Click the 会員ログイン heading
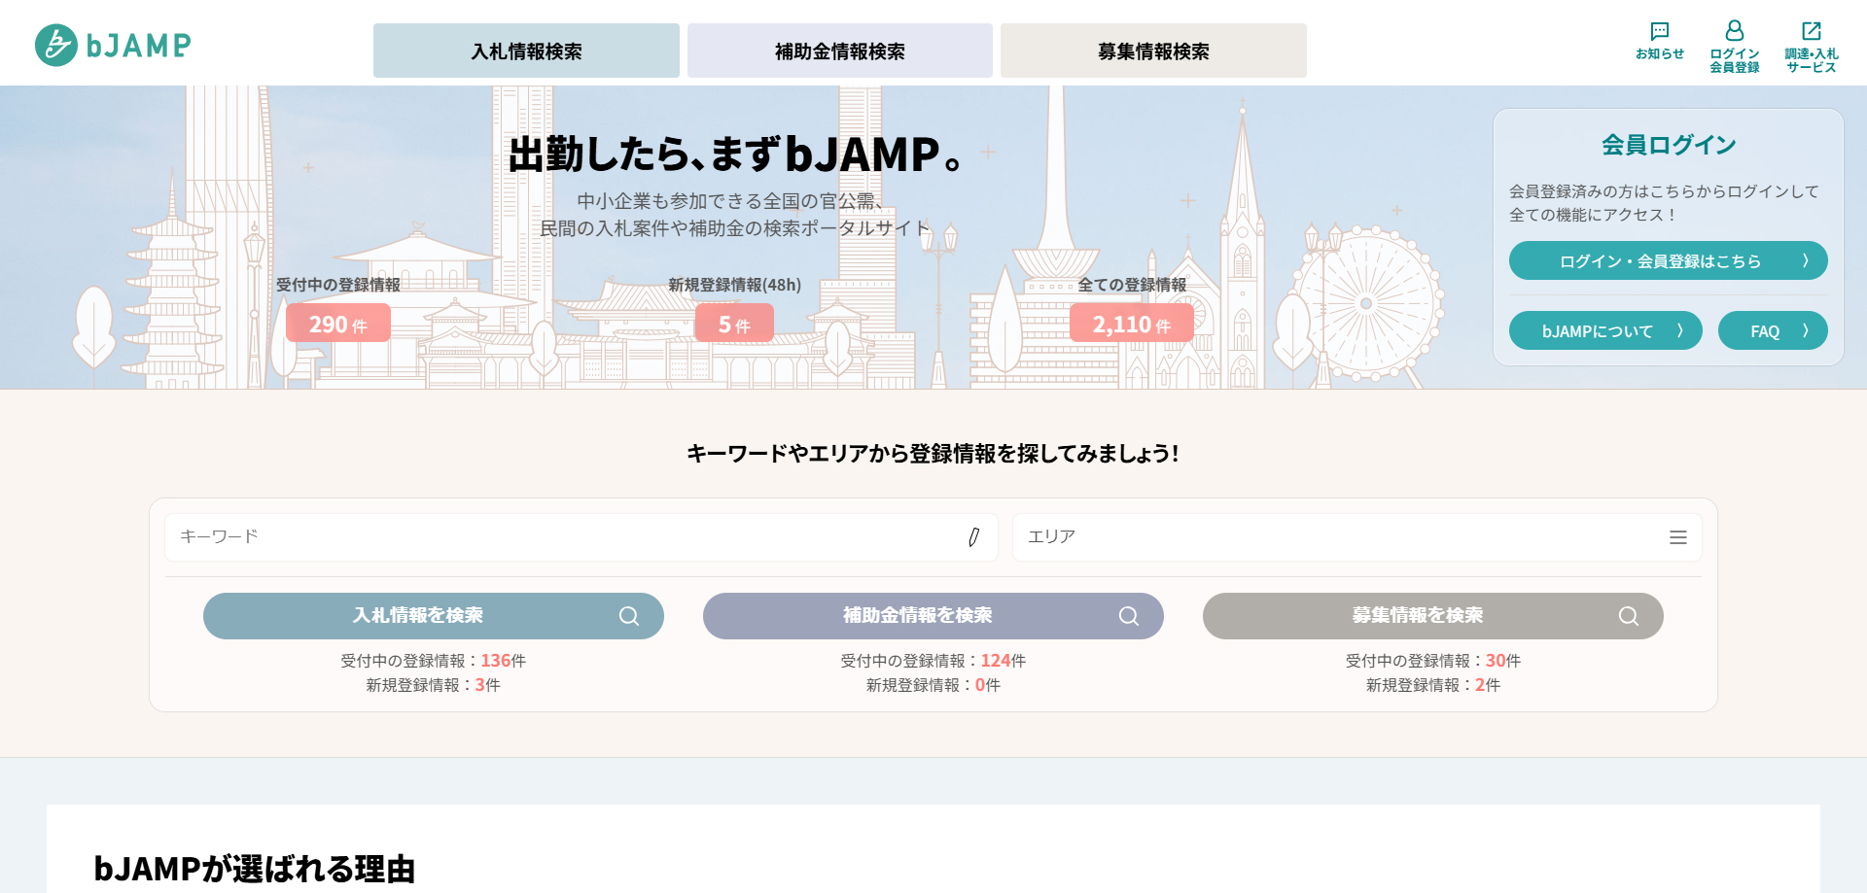Image resolution: width=1867 pixels, height=893 pixels. tap(1669, 145)
